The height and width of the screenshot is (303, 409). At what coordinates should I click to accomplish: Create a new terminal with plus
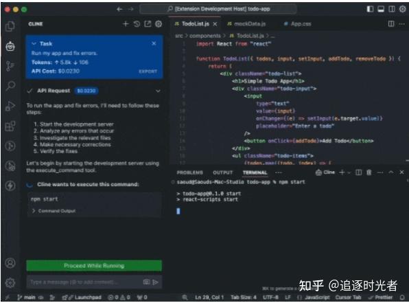click(x=342, y=172)
